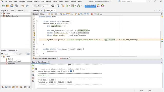Viewport: 164px width, 92px height.
Task: Click the New Project toolbar icon
Action: tap(8, 6)
